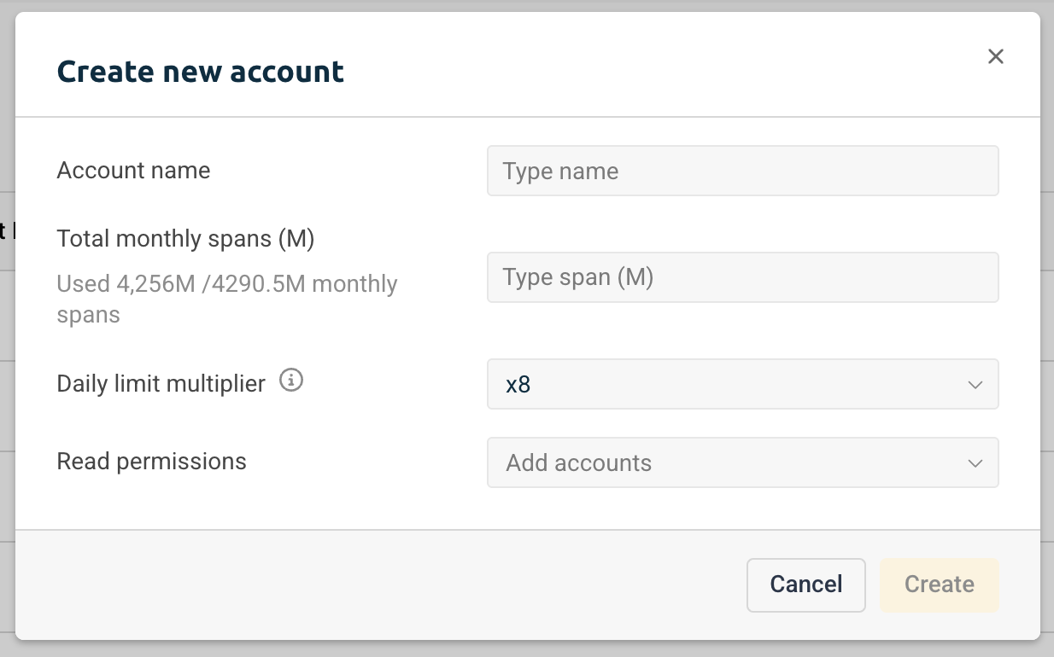Viewport: 1054px width, 657px height.
Task: Click the Account name input field
Action: [742, 171]
